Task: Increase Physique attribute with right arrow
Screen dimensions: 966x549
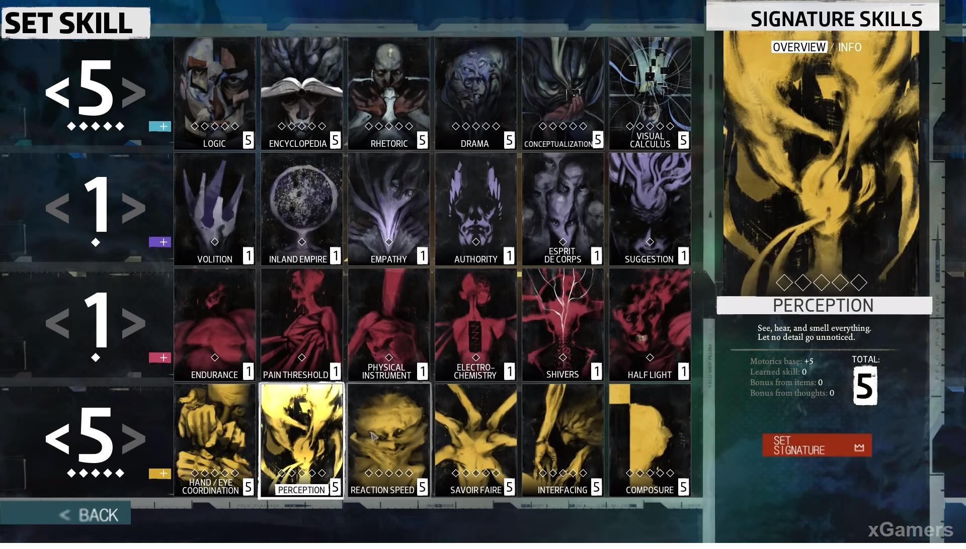Action: [x=134, y=324]
